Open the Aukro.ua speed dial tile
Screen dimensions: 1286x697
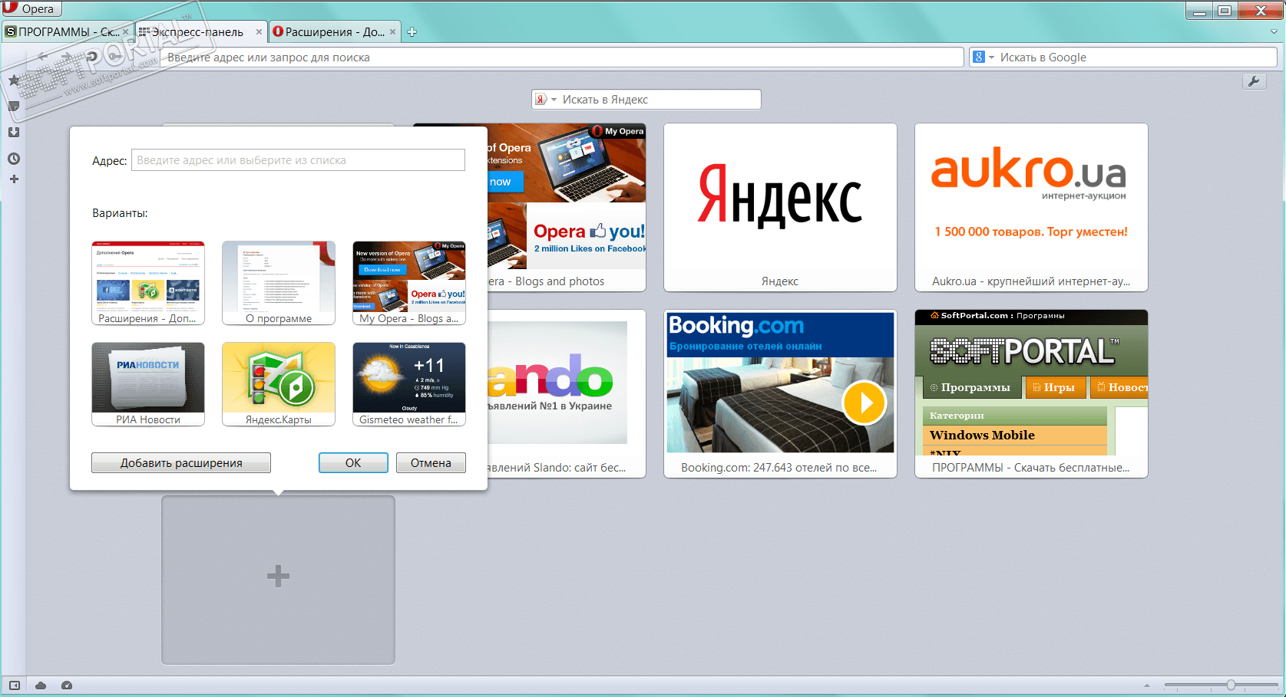1031,207
